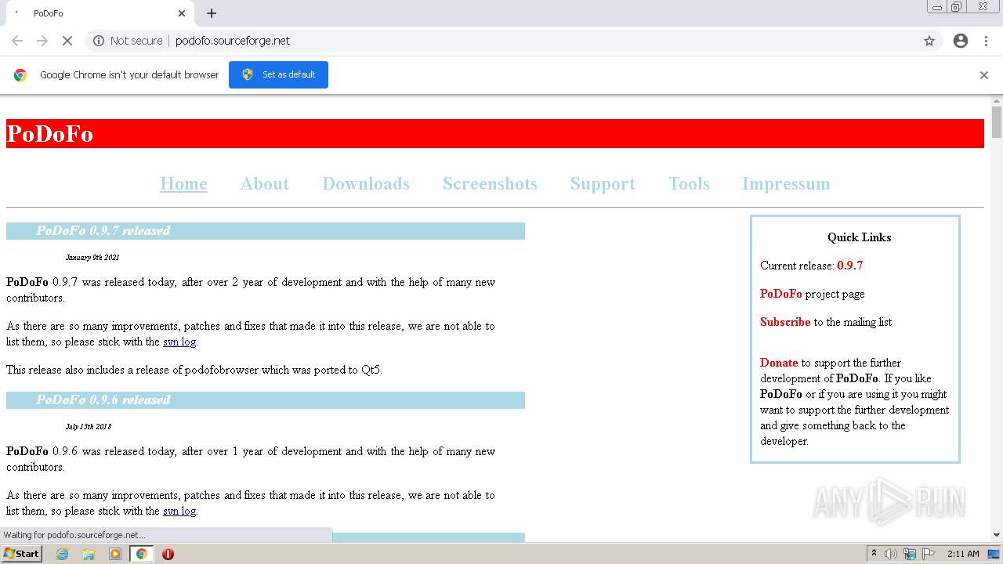Open the Home navigation link
The image size is (1003, 564).
pyautogui.click(x=183, y=183)
